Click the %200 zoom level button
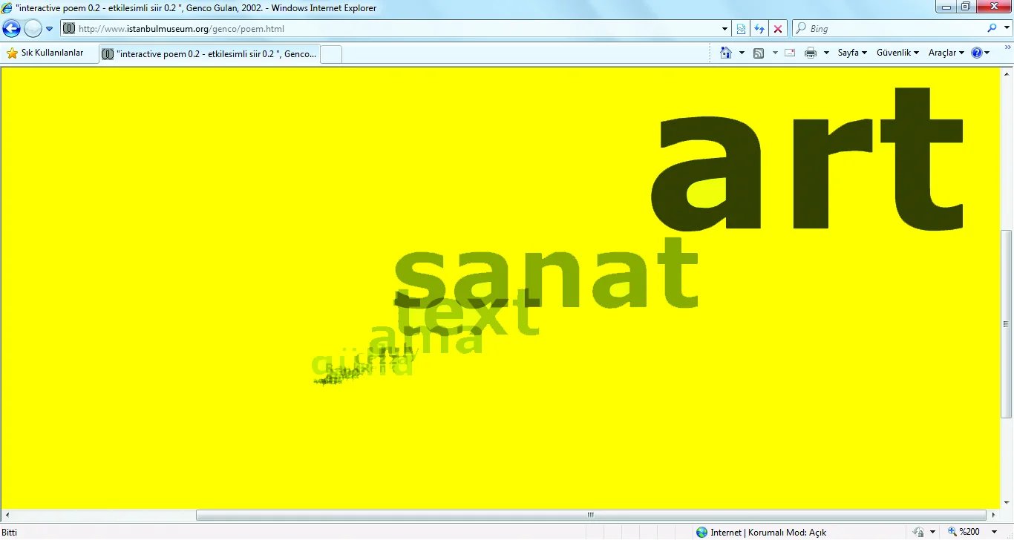This screenshot has height=540, width=1014. 964,532
